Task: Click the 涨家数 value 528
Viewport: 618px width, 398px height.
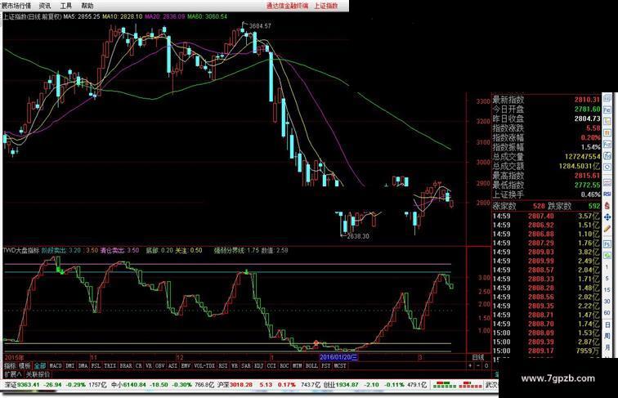Action: pos(539,206)
